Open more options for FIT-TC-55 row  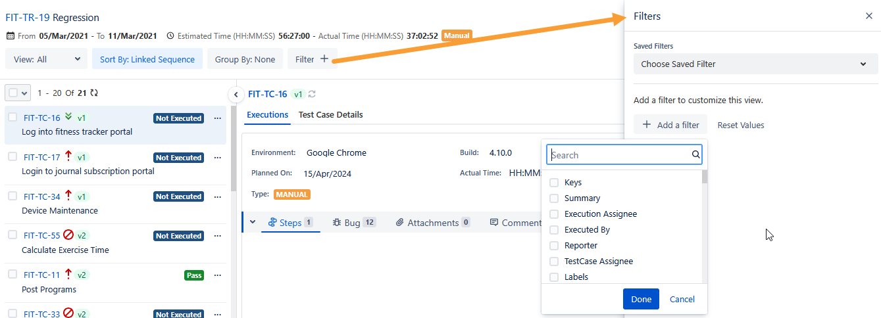point(218,236)
